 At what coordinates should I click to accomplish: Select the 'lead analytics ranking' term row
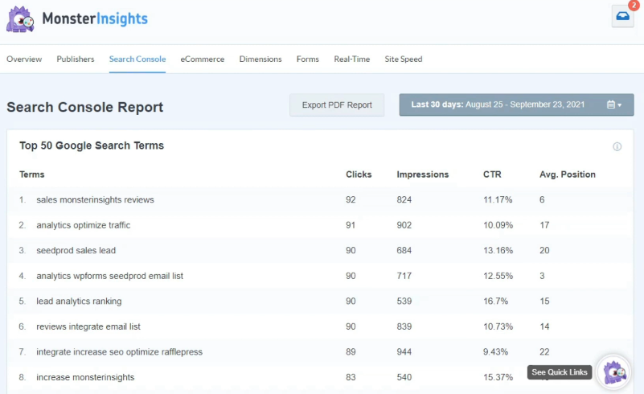(79, 302)
